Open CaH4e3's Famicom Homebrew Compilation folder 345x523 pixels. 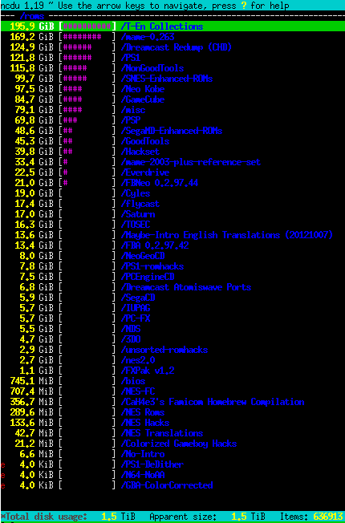click(213, 402)
